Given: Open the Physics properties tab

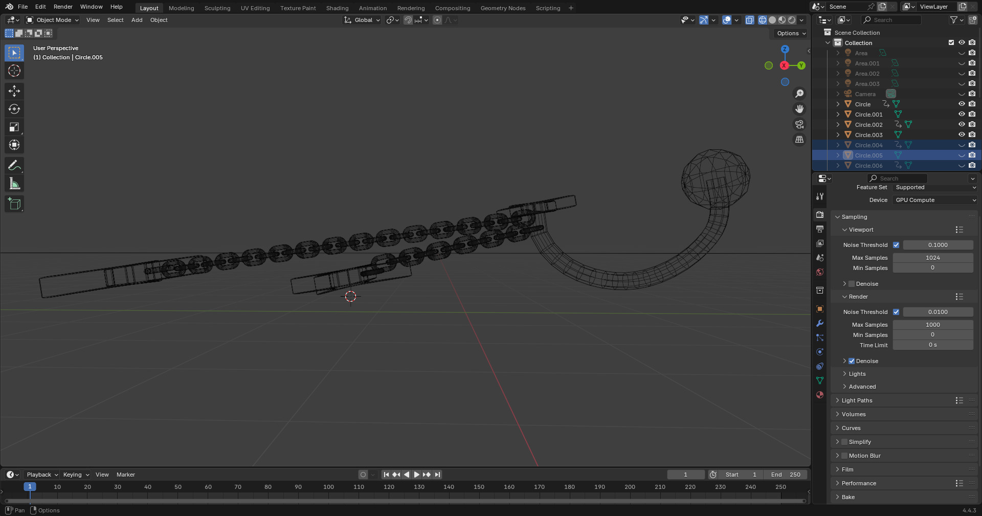Looking at the screenshot, I should (x=820, y=352).
